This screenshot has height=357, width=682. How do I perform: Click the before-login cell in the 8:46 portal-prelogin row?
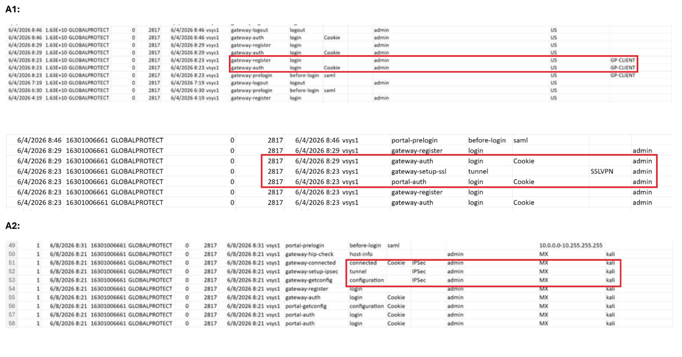(487, 140)
